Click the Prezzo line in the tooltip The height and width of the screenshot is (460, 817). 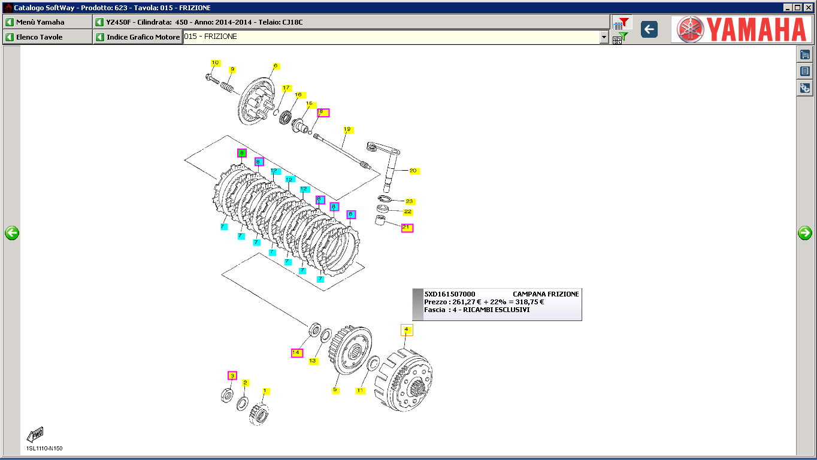coord(484,302)
